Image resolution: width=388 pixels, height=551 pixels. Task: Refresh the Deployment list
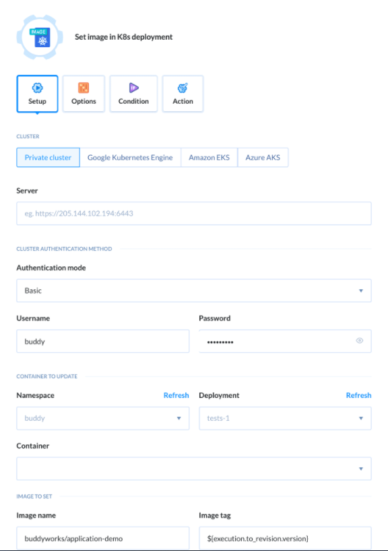[x=358, y=395]
